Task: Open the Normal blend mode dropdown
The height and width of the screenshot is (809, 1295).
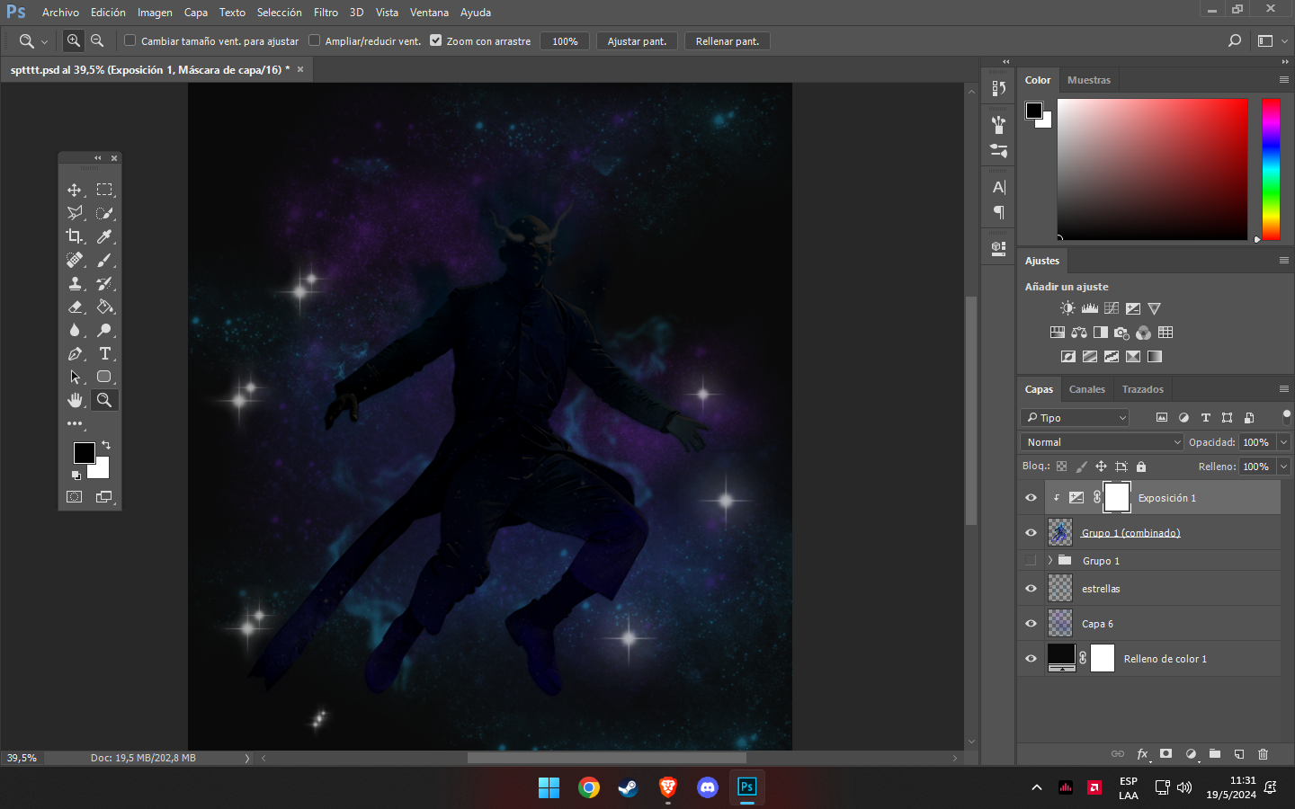Action: [x=1102, y=442]
